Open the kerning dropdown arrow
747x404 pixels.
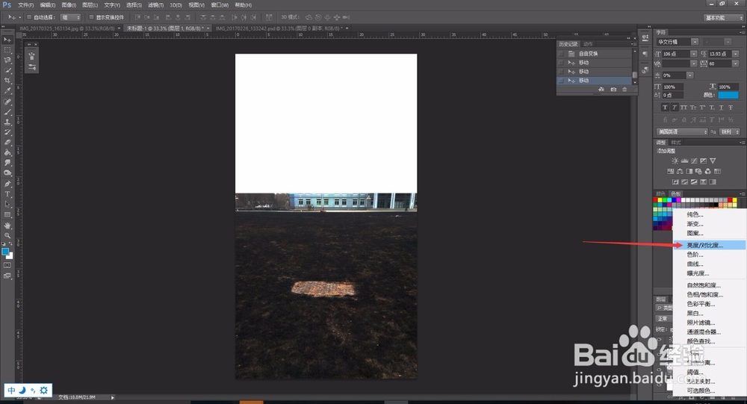694,63
